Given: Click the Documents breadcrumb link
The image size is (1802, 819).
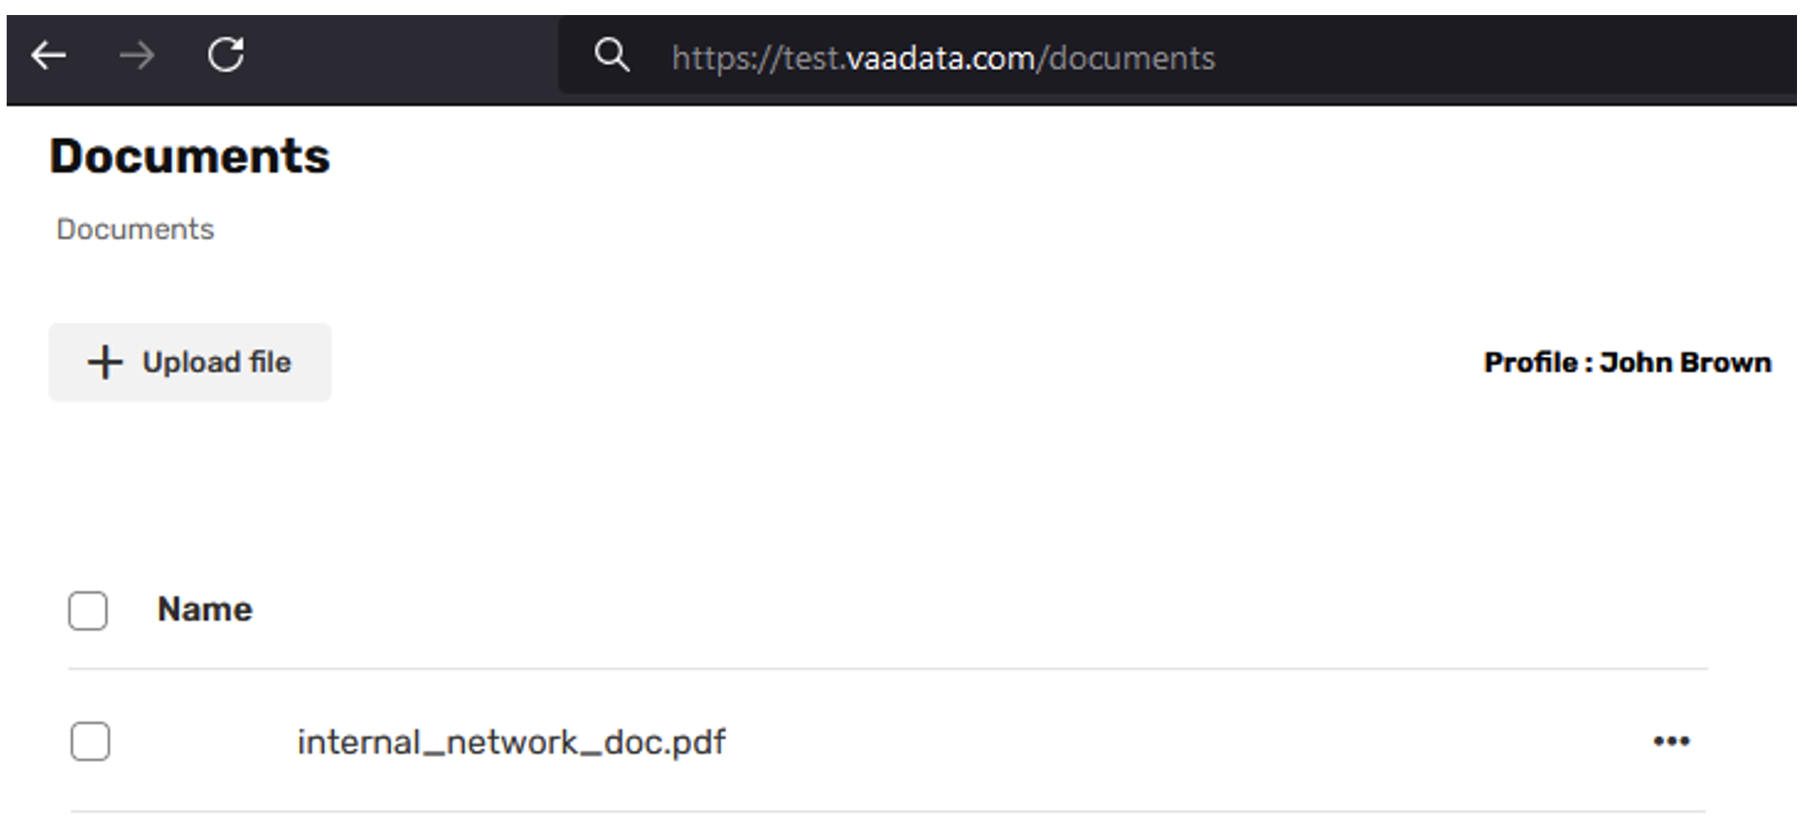Looking at the screenshot, I should click(x=135, y=230).
